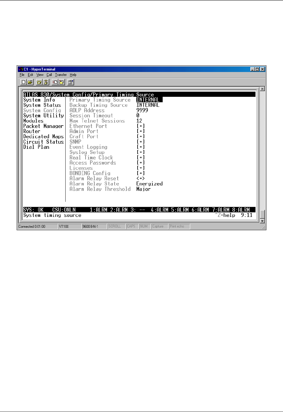Click the NUM indicator in status bar

(145, 226)
